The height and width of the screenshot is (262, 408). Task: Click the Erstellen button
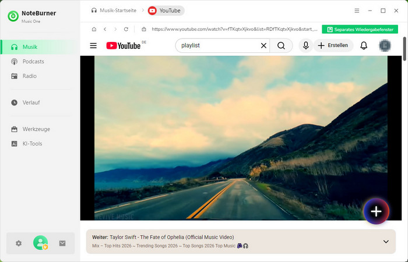pos(333,45)
